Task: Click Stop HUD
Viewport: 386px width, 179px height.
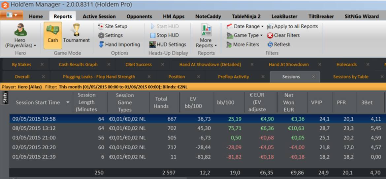Action: (164, 35)
